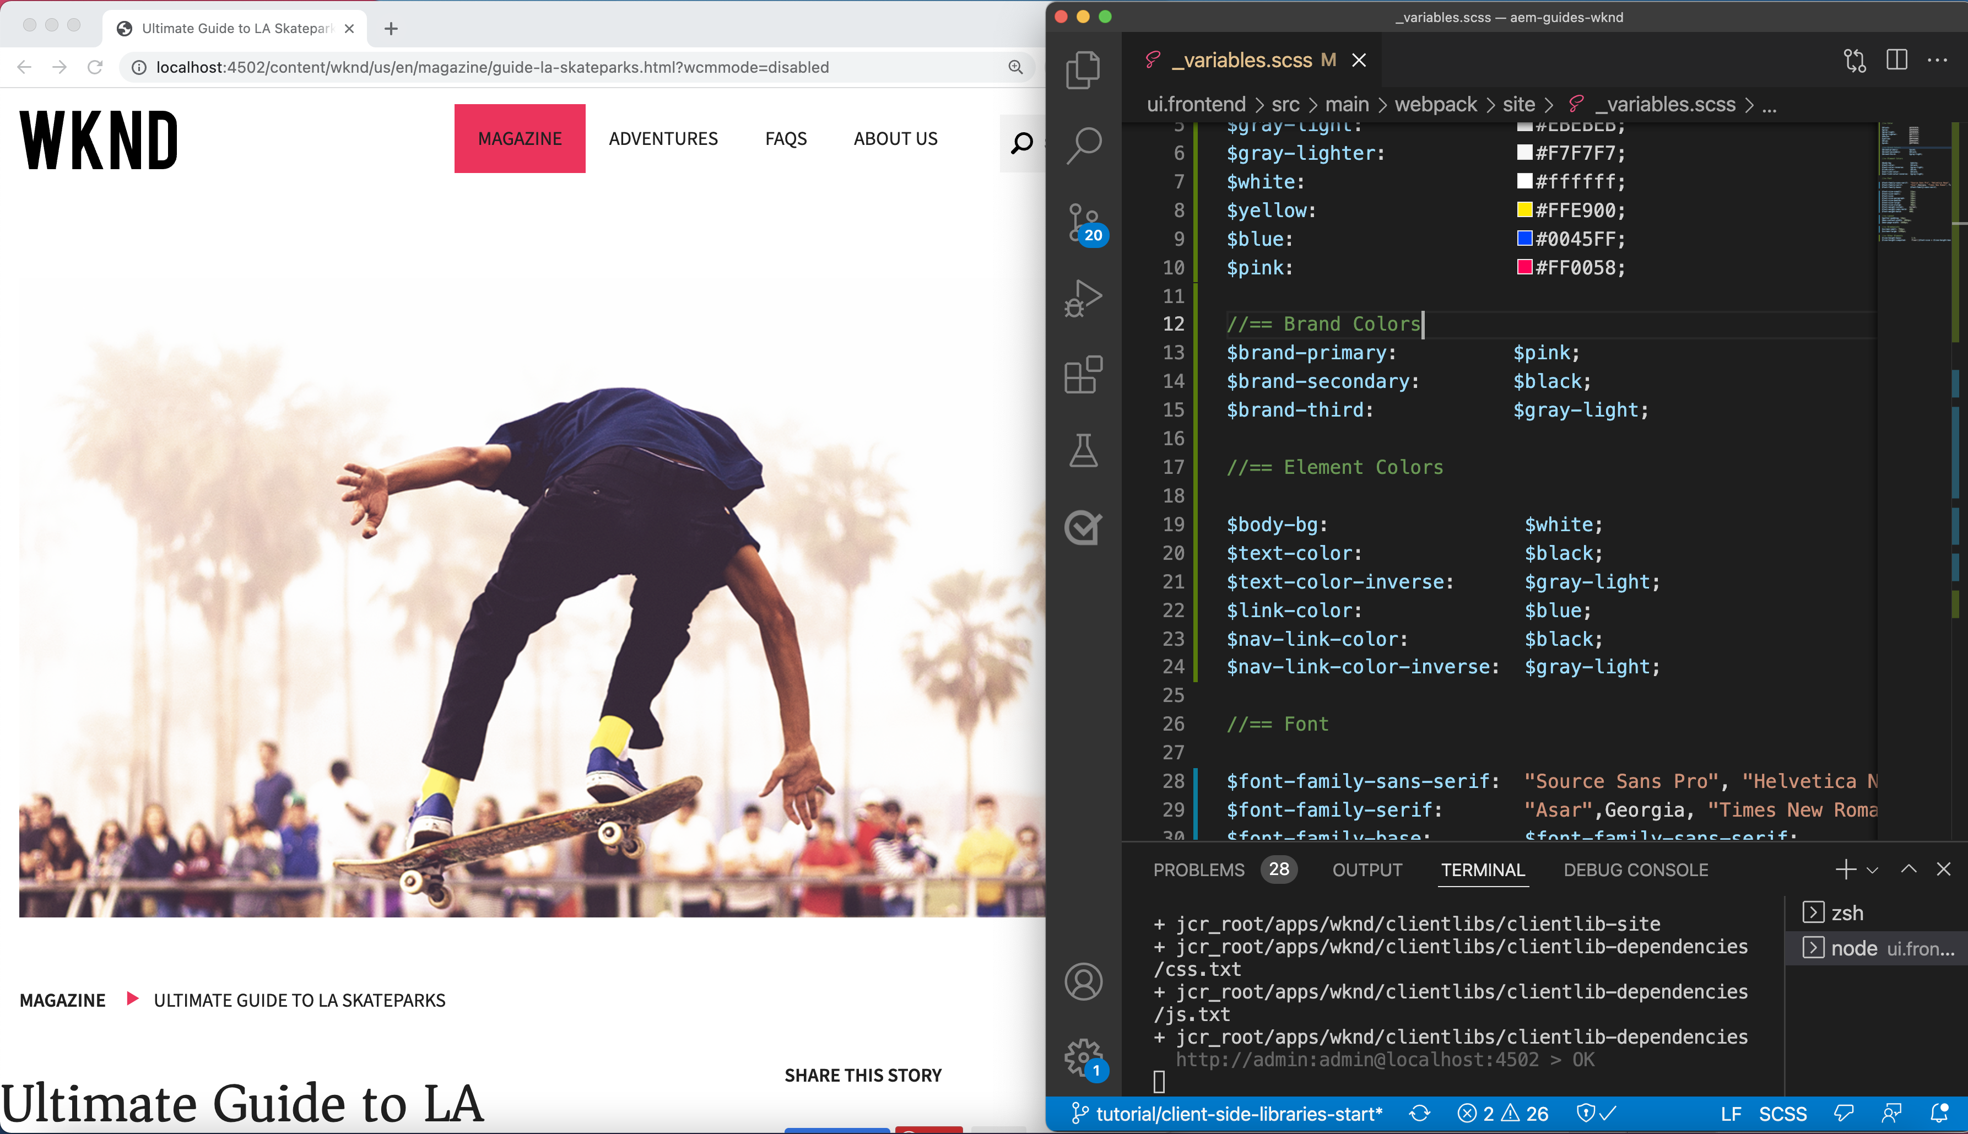1968x1134 pixels.
Task: Switch to the PROBLEMS tab
Action: tap(1198, 870)
